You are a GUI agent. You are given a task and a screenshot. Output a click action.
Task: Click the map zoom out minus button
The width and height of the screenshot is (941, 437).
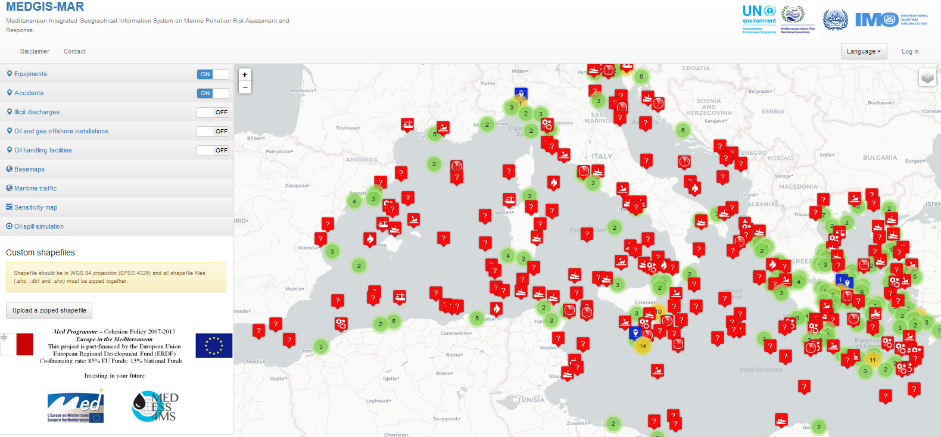coord(245,88)
